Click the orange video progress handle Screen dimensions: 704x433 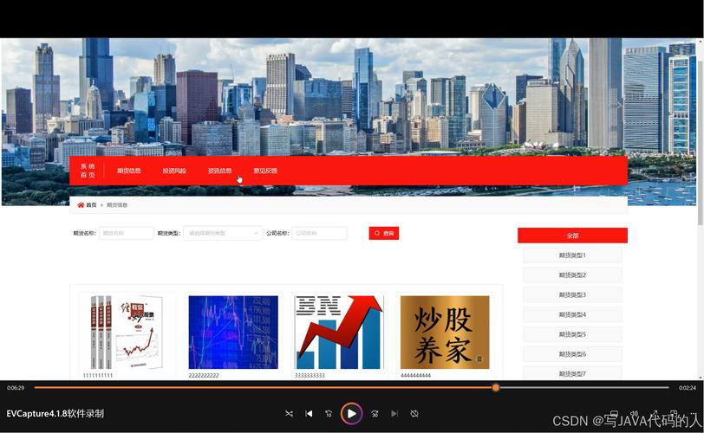(x=496, y=387)
